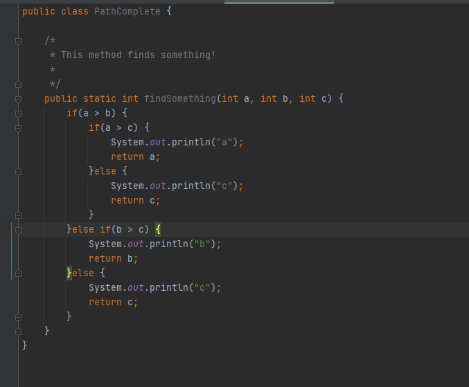The height and width of the screenshot is (387, 469).
Task: Click the fold-end marker beside the '*/' line
Action: pyautogui.click(x=18, y=84)
